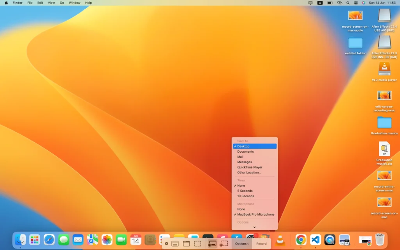Screen dimensions: 400x250
Task: Launch VLC cone icon in Dock
Action: click(280, 240)
